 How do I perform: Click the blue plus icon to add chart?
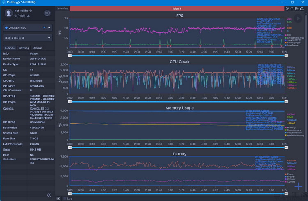pos(299,186)
